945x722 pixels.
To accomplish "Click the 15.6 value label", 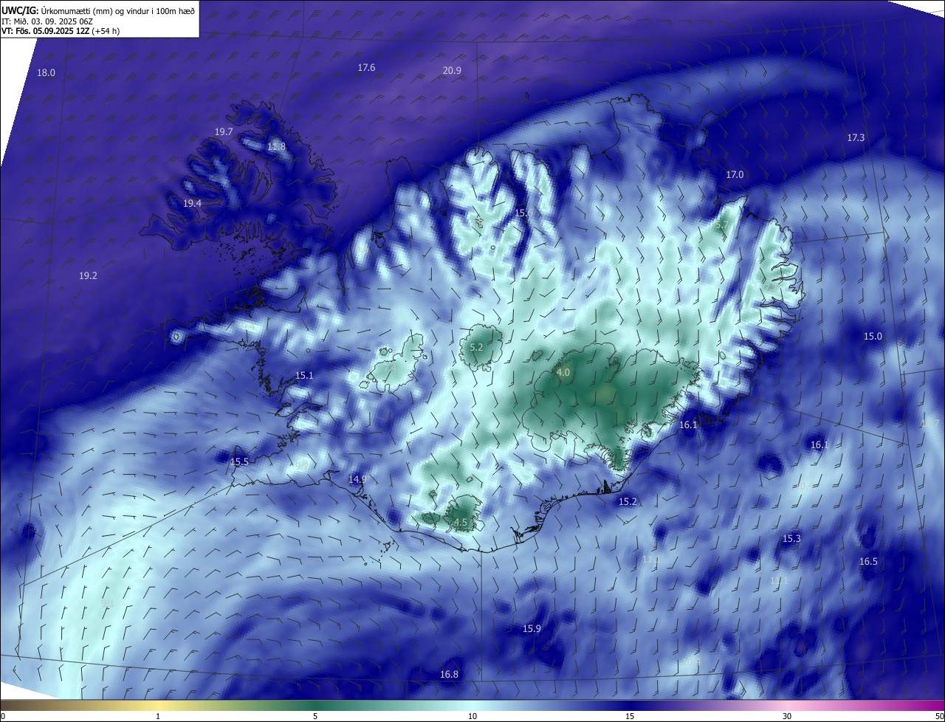I will click(523, 213).
